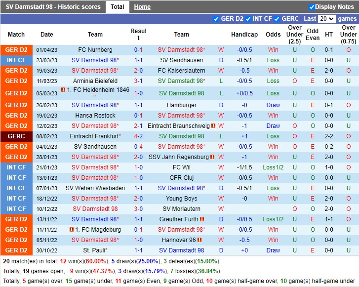This screenshot has height=287, width=359.
Task: Click red card icon next to SSV Jahn Regensburg
Action: (212, 157)
